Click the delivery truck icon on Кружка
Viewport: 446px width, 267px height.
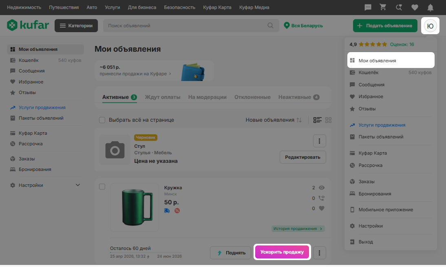pyautogui.click(x=167, y=210)
